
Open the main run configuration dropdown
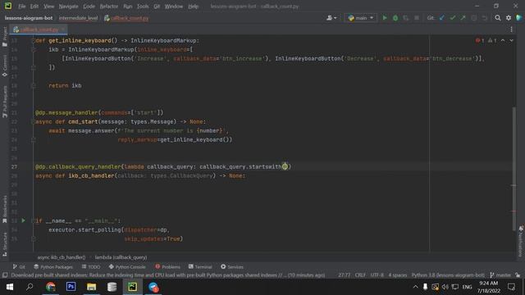[361, 18]
